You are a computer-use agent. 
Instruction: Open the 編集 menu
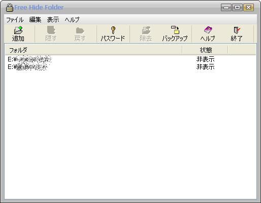pos(35,20)
